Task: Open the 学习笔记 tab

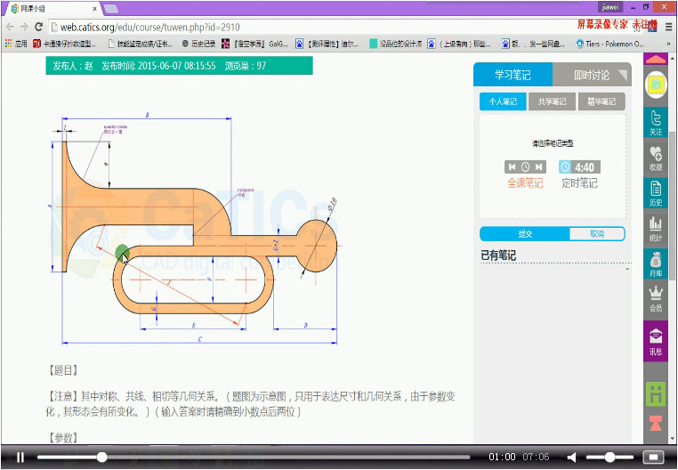Action: pos(513,75)
